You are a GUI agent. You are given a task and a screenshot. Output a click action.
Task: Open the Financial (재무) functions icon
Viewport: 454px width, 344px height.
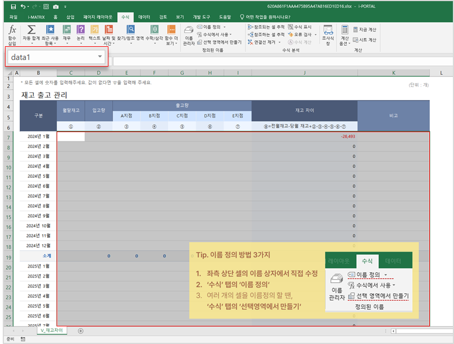(x=67, y=30)
